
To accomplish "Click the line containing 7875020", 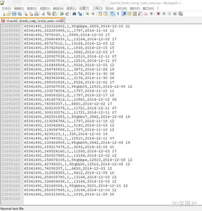I will pos(67,35).
